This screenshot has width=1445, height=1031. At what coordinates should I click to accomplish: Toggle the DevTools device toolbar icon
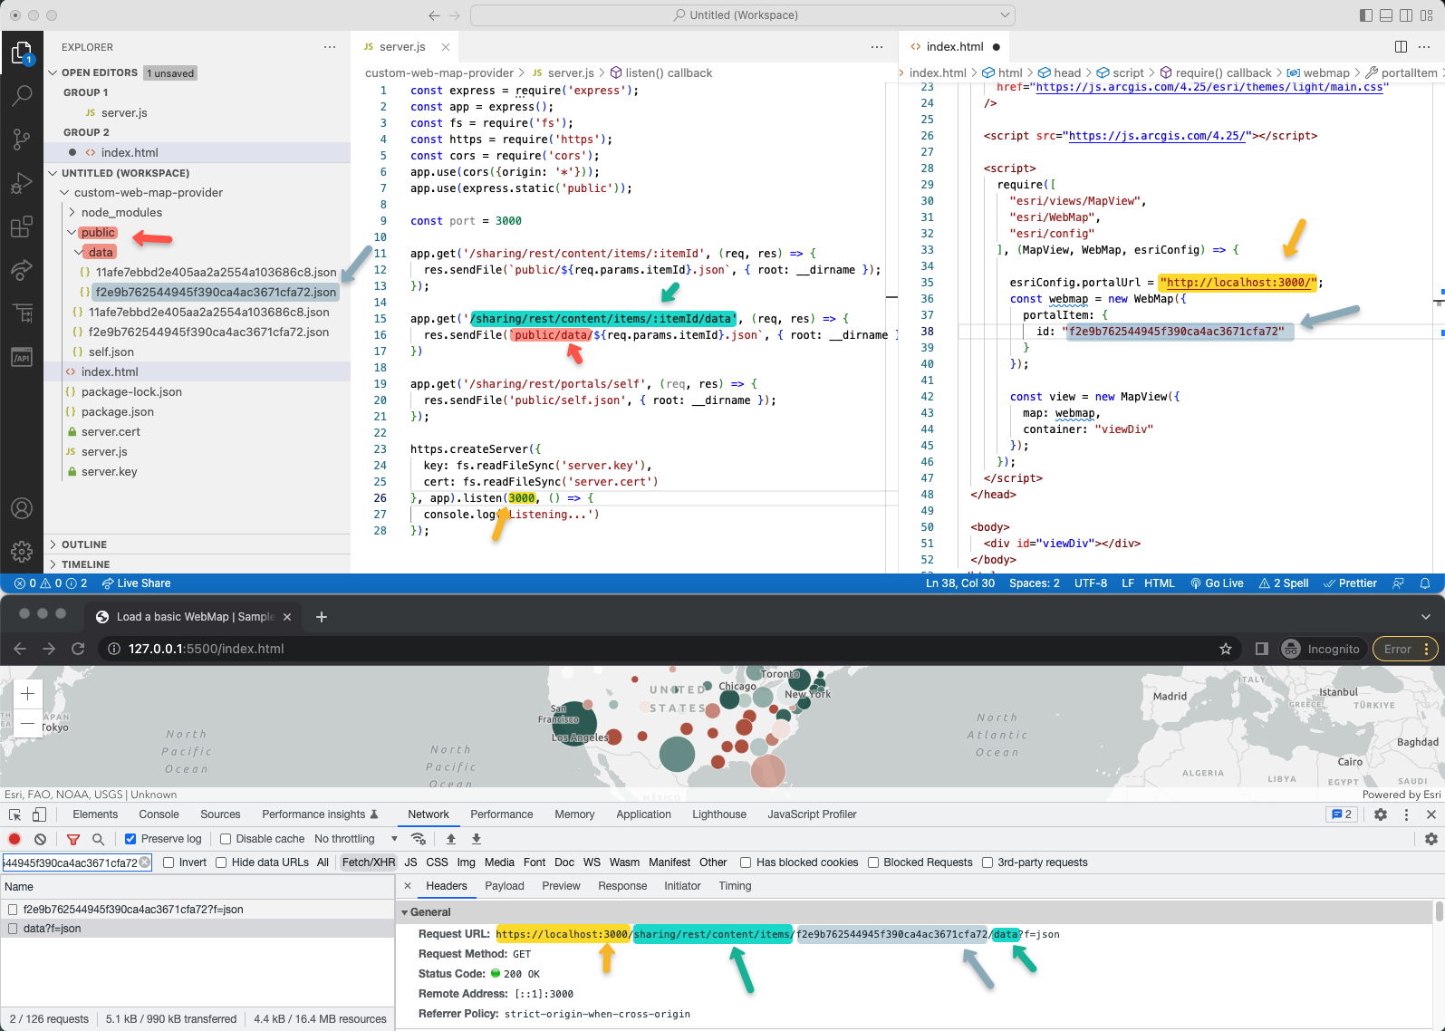point(39,814)
